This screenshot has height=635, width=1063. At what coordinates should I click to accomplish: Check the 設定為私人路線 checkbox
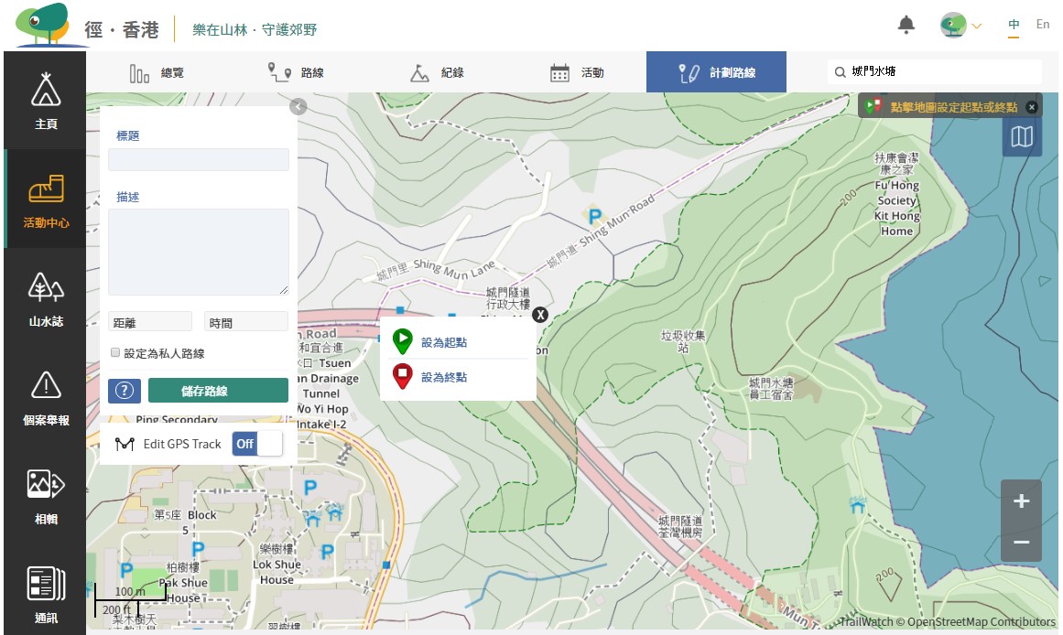tap(115, 352)
